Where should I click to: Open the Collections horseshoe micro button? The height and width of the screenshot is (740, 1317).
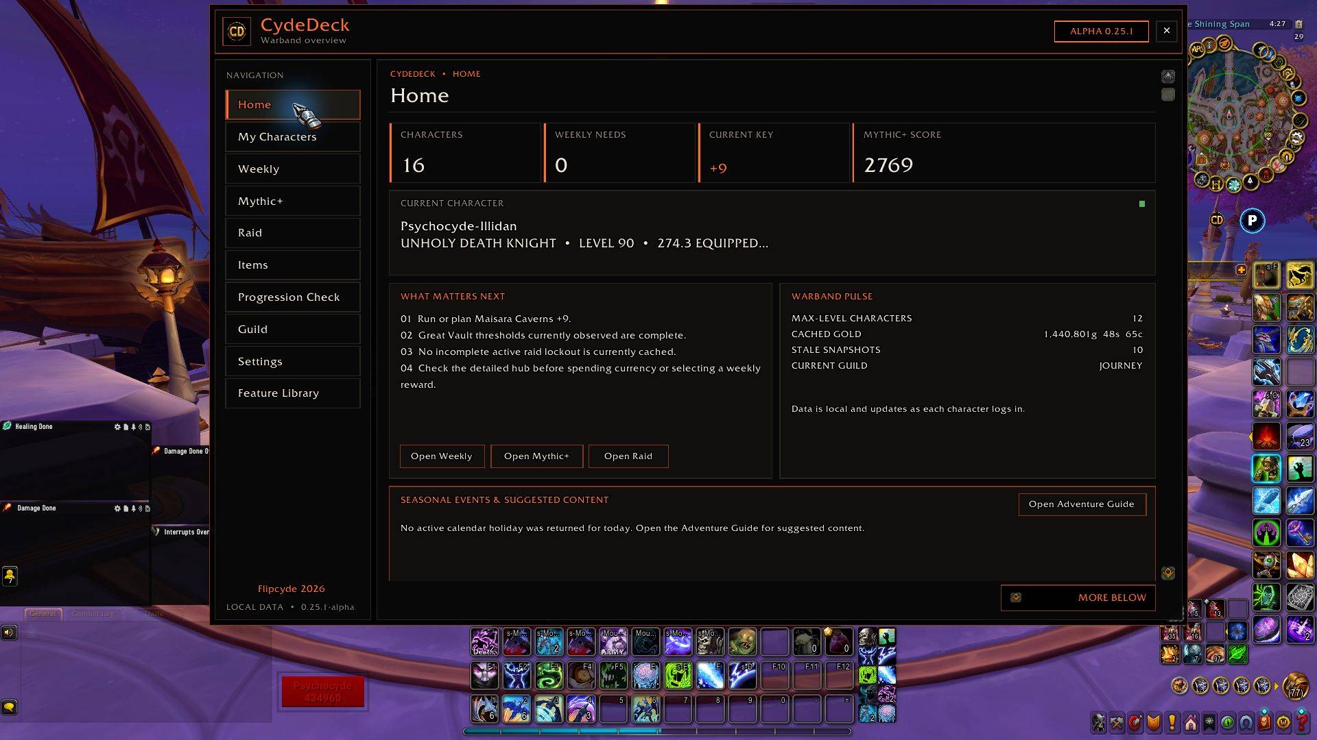(1246, 722)
